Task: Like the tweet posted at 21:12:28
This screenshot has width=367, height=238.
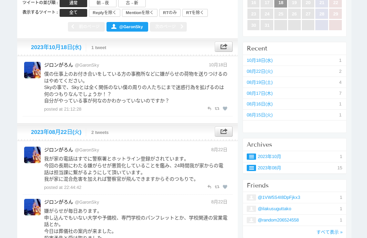Action: (225, 109)
